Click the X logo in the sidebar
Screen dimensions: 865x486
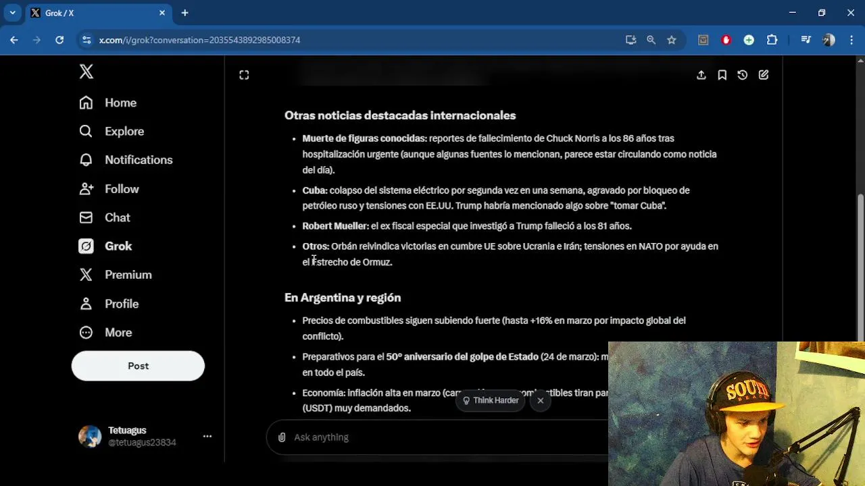[x=86, y=72]
